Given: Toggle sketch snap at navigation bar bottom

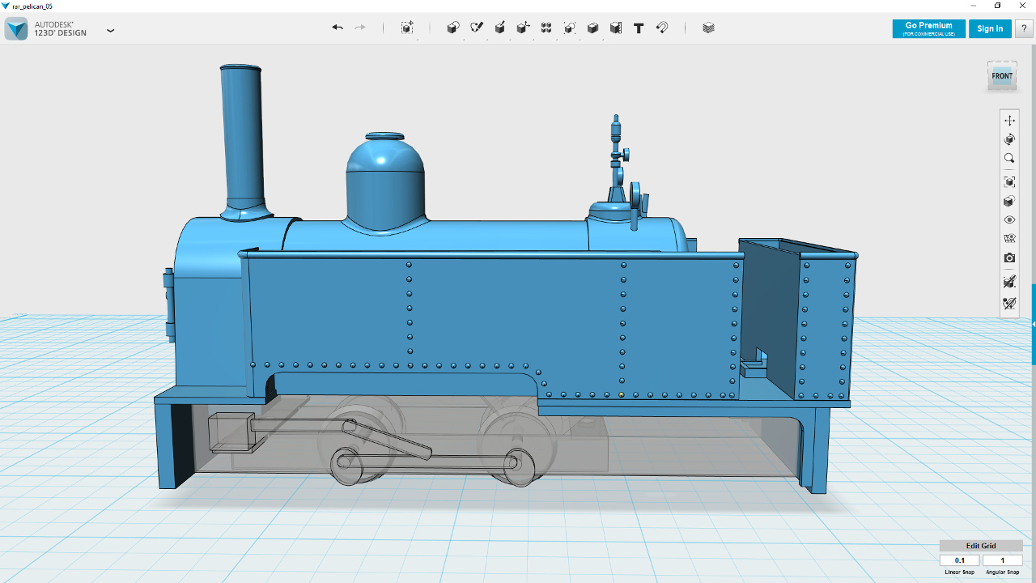Looking at the screenshot, I should point(1009,304).
